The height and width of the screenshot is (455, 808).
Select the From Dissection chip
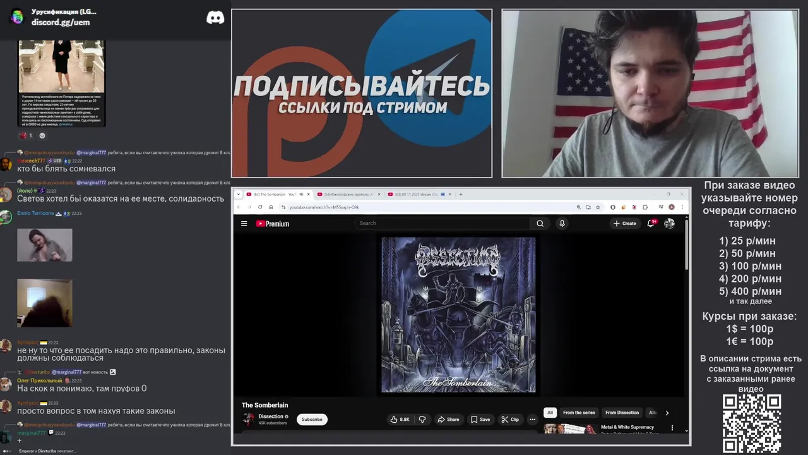click(622, 413)
